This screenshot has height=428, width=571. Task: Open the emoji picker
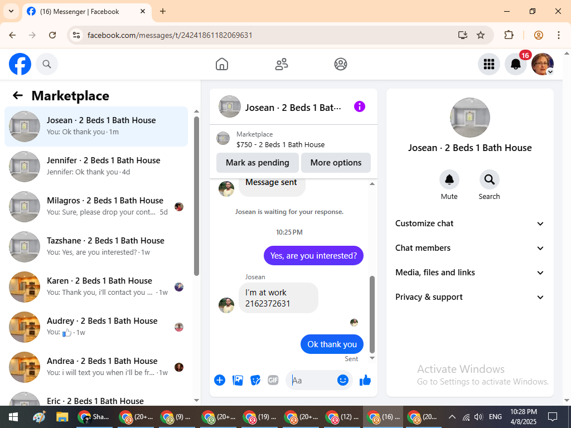point(343,380)
